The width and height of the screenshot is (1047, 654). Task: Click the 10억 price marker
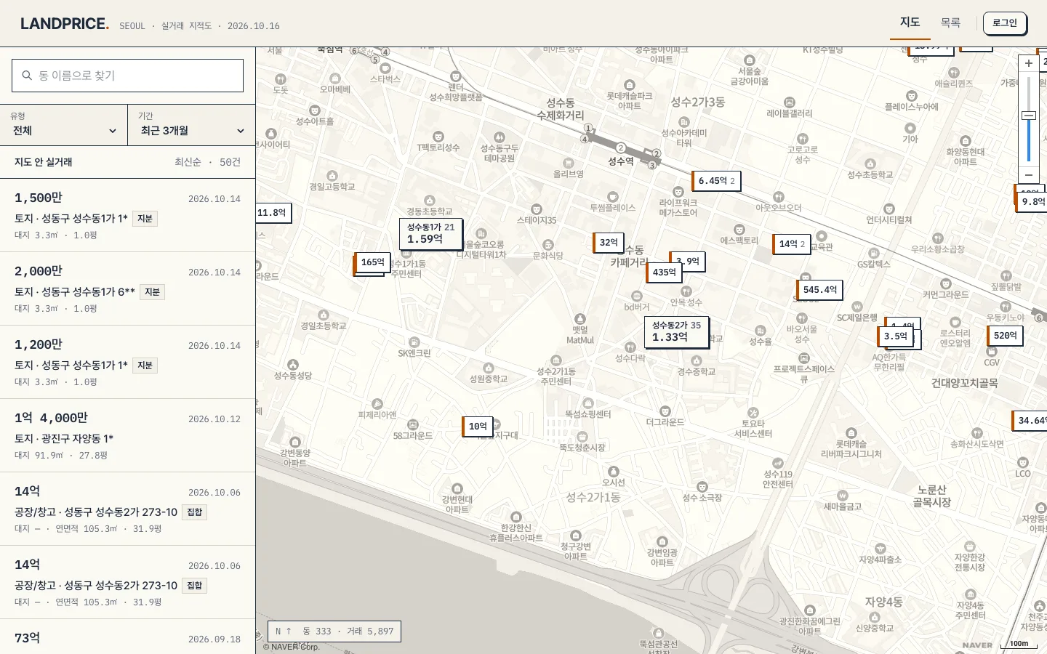[x=478, y=427]
